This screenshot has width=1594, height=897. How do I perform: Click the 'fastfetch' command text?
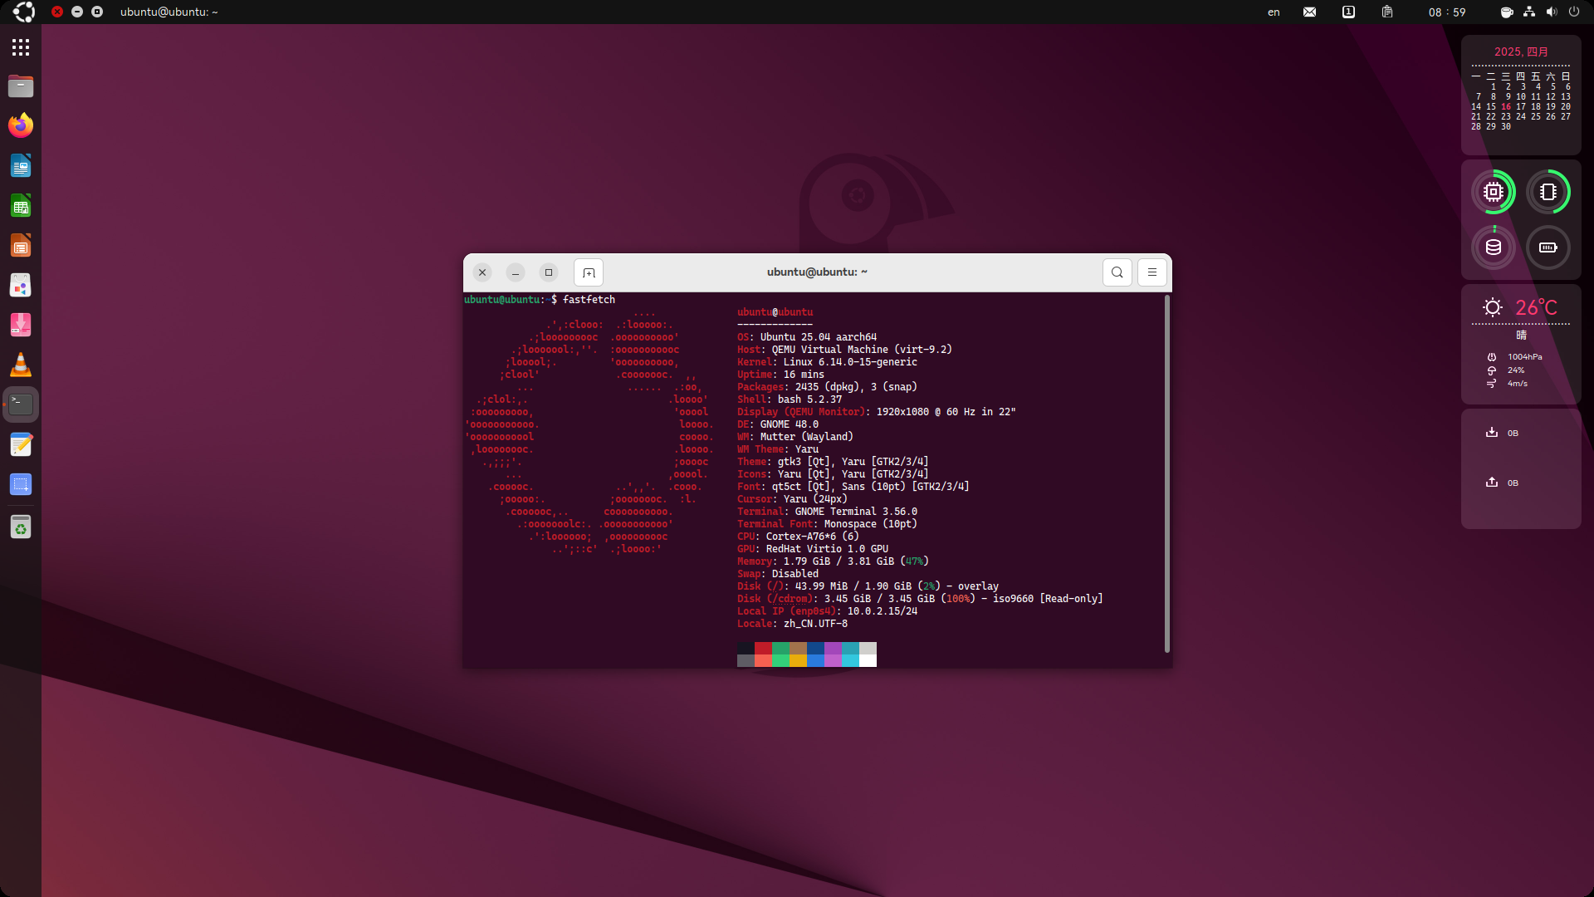point(589,300)
